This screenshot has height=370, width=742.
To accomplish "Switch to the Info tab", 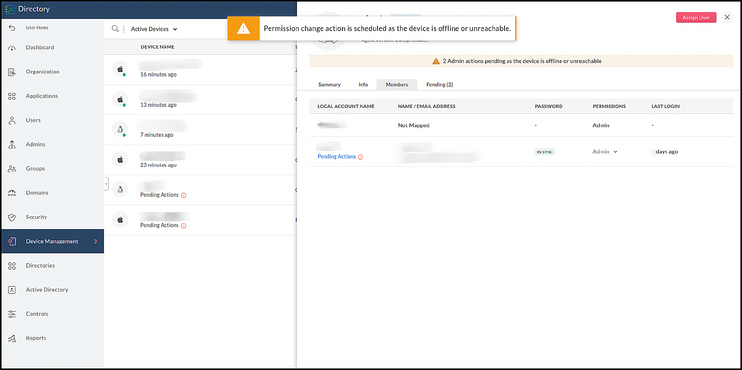I will pyautogui.click(x=363, y=85).
